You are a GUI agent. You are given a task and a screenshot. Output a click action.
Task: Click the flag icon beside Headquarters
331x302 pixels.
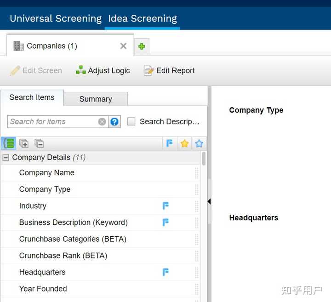(x=165, y=272)
